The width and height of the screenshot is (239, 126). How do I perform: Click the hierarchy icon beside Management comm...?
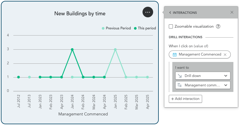180,85
